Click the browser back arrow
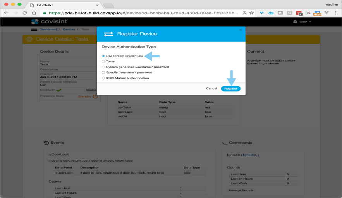 (x=6, y=13)
